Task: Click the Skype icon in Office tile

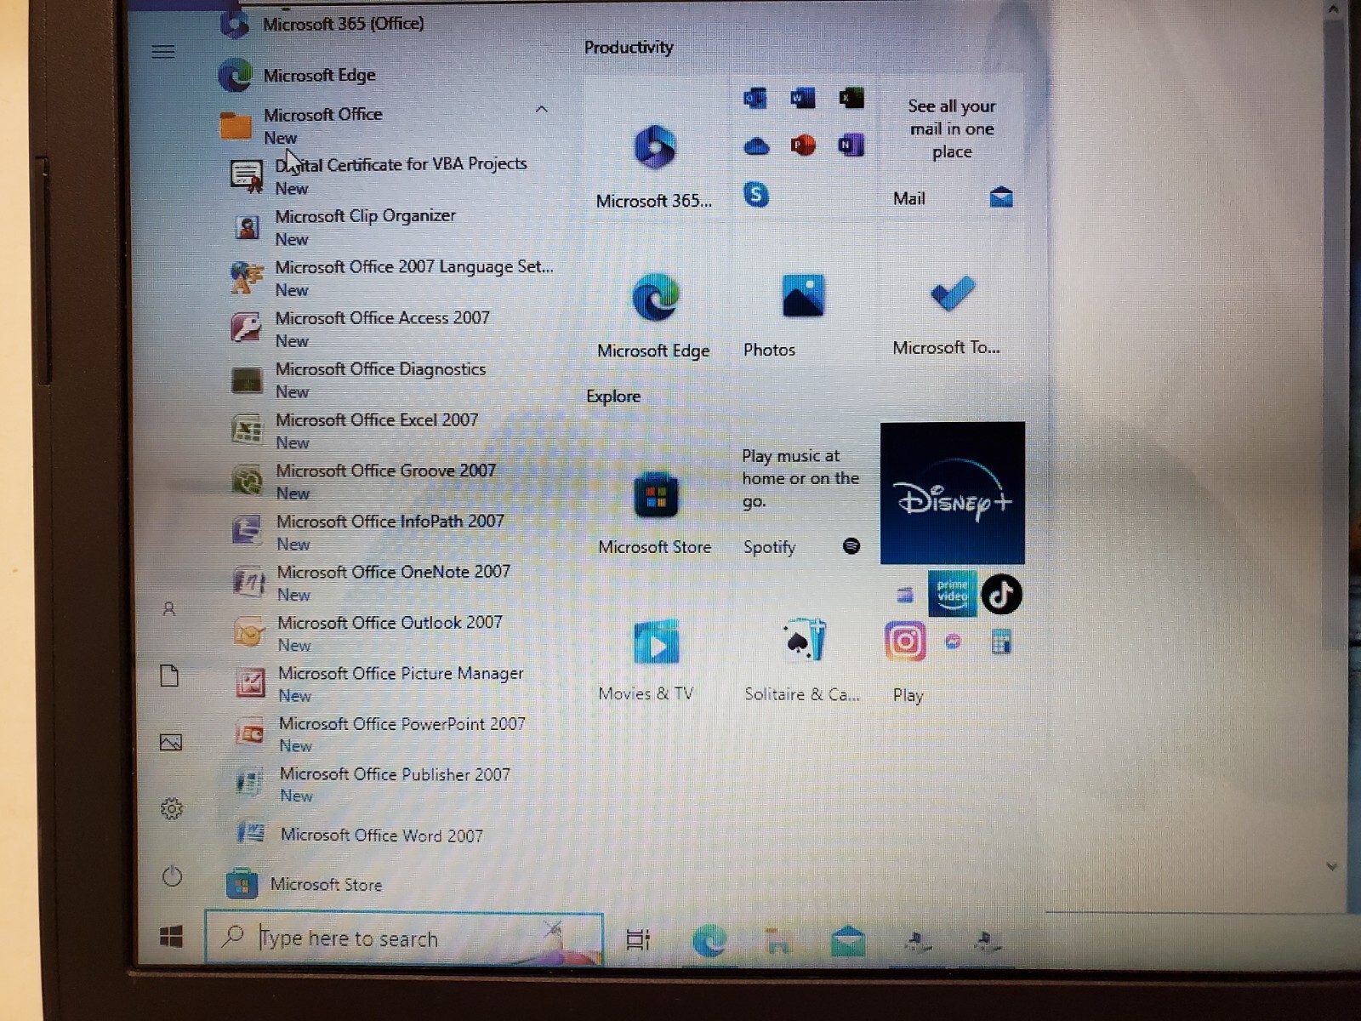Action: pyautogui.click(x=755, y=195)
